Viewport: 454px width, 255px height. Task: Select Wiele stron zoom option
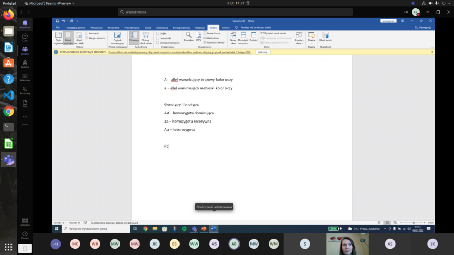211,38
